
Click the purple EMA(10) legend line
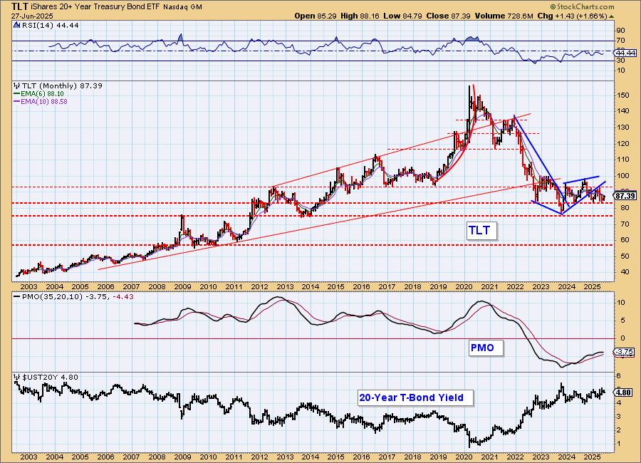17,101
